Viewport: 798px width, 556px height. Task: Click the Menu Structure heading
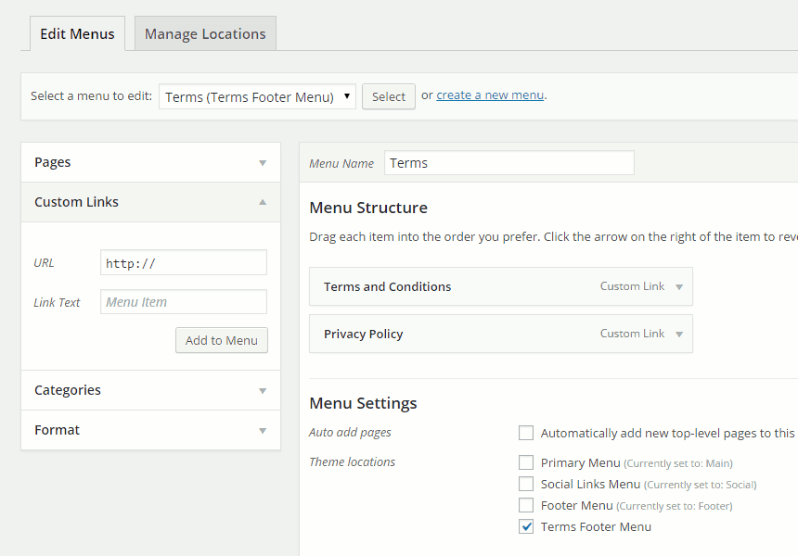click(368, 208)
